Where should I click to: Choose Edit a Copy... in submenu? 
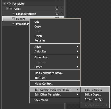tap(95, 94)
